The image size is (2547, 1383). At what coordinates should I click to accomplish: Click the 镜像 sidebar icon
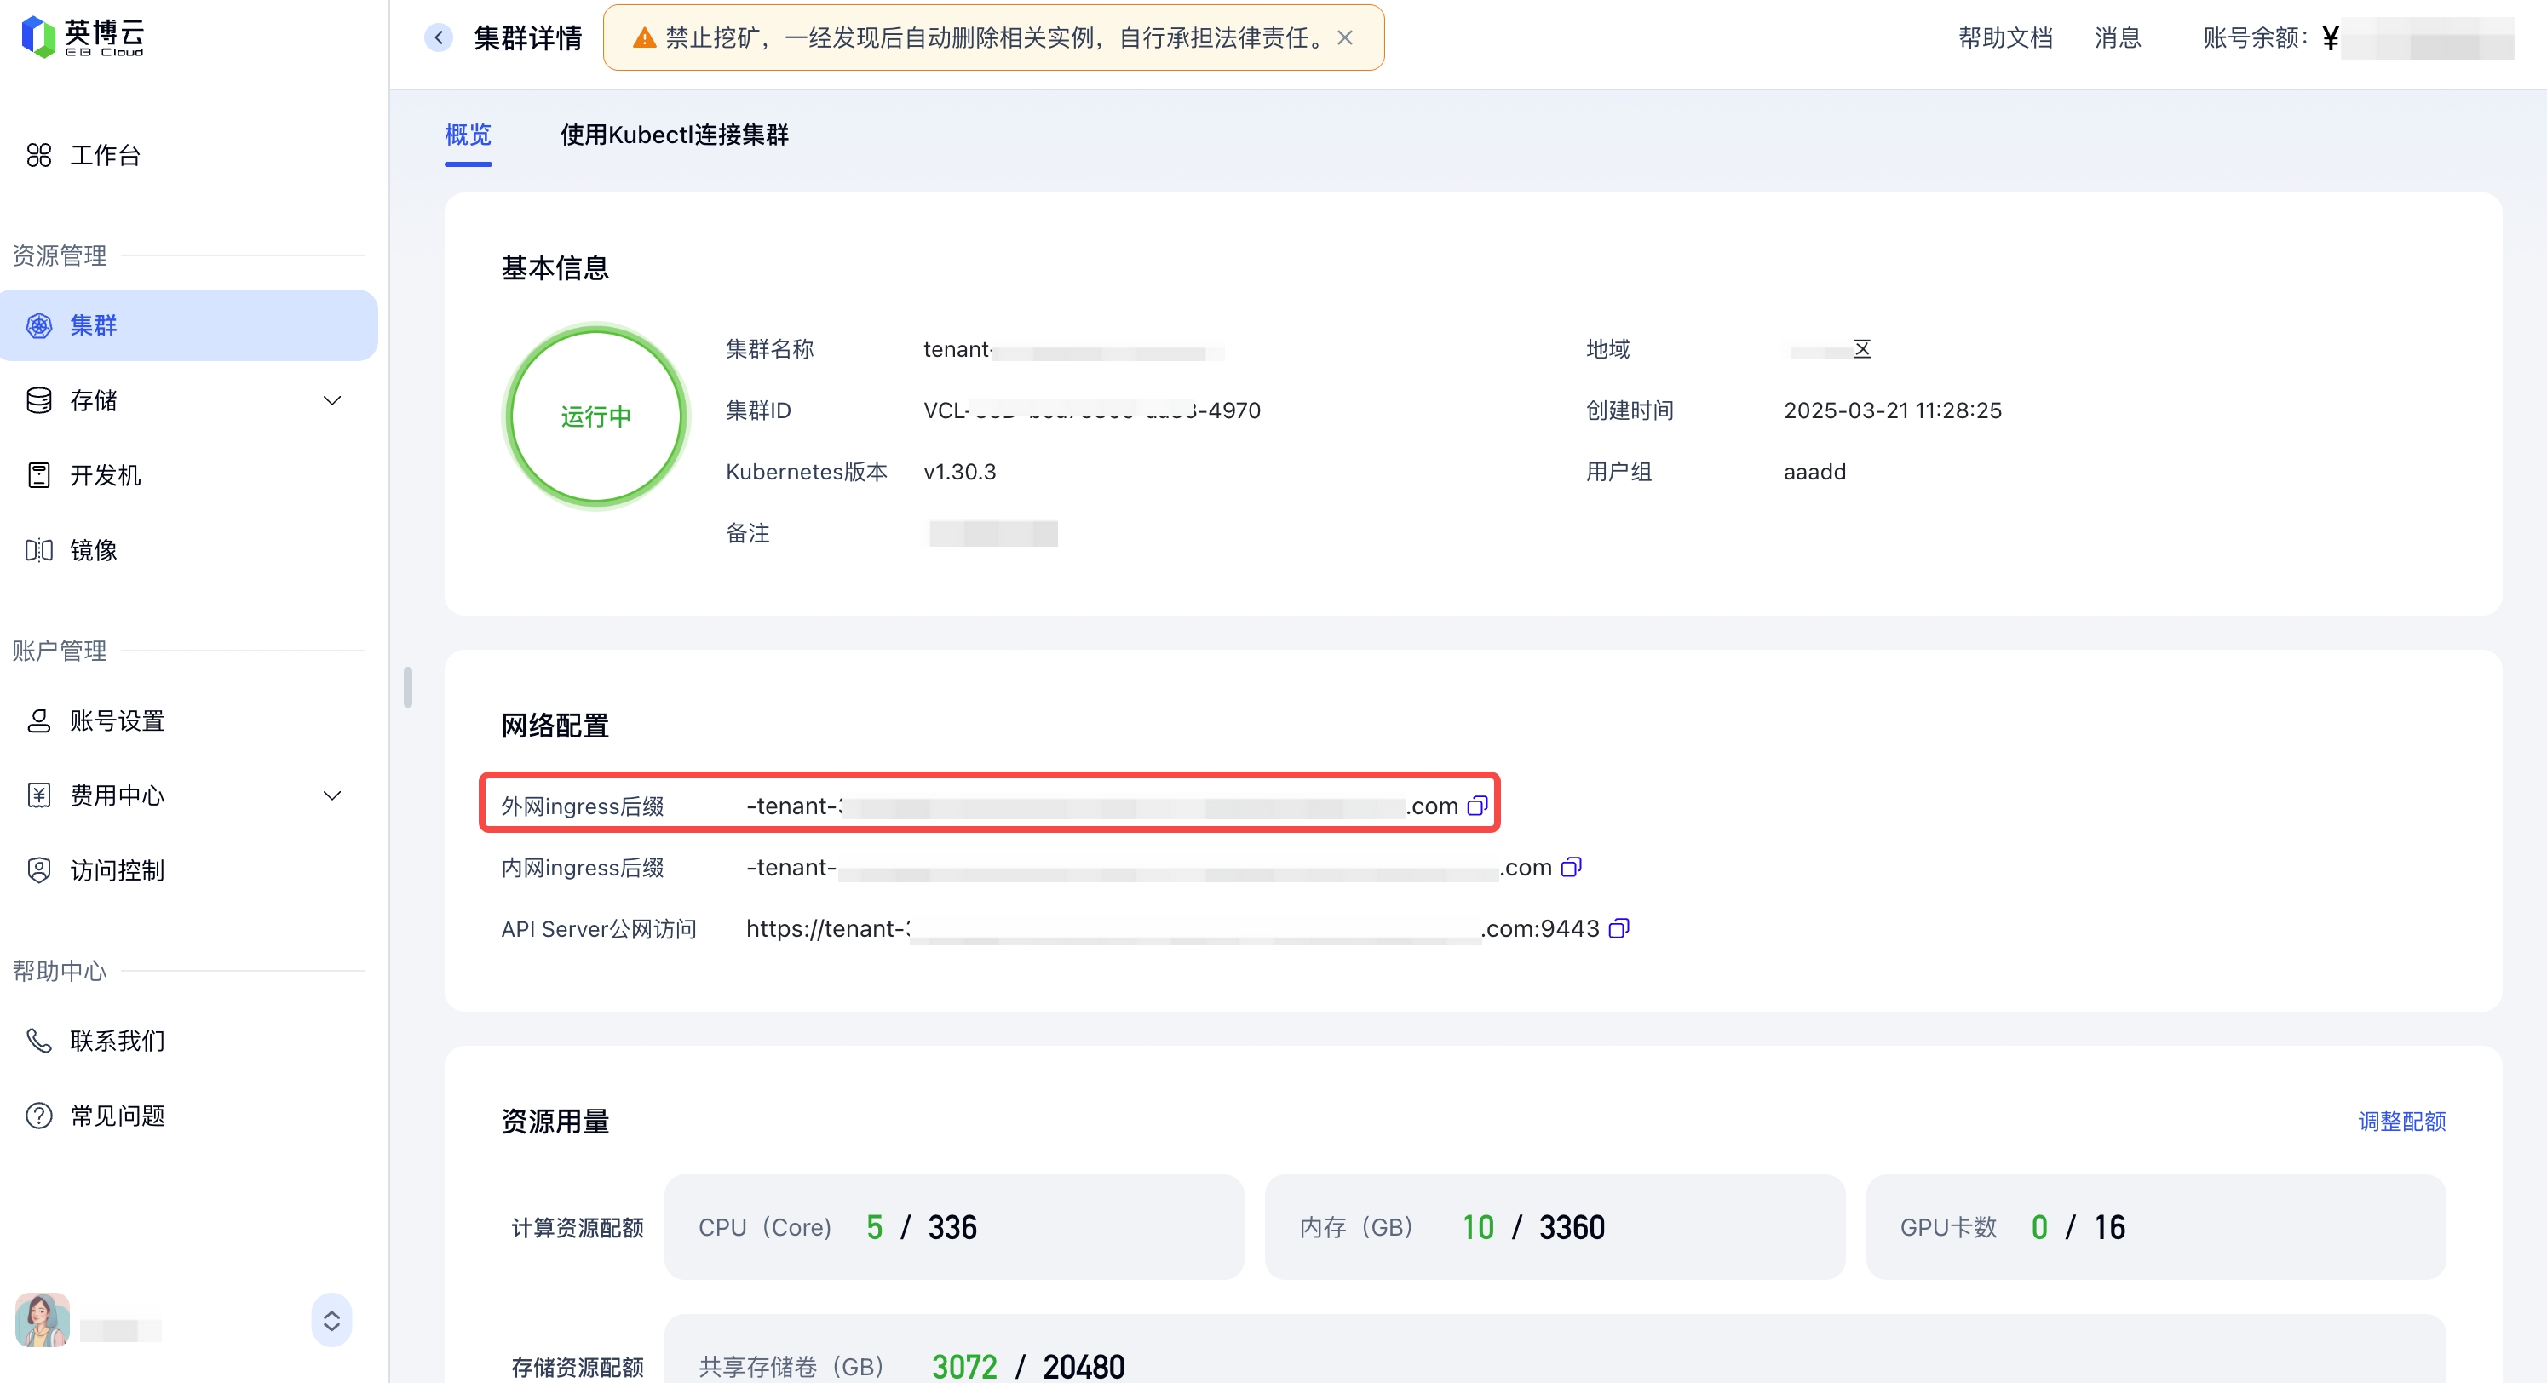38,549
